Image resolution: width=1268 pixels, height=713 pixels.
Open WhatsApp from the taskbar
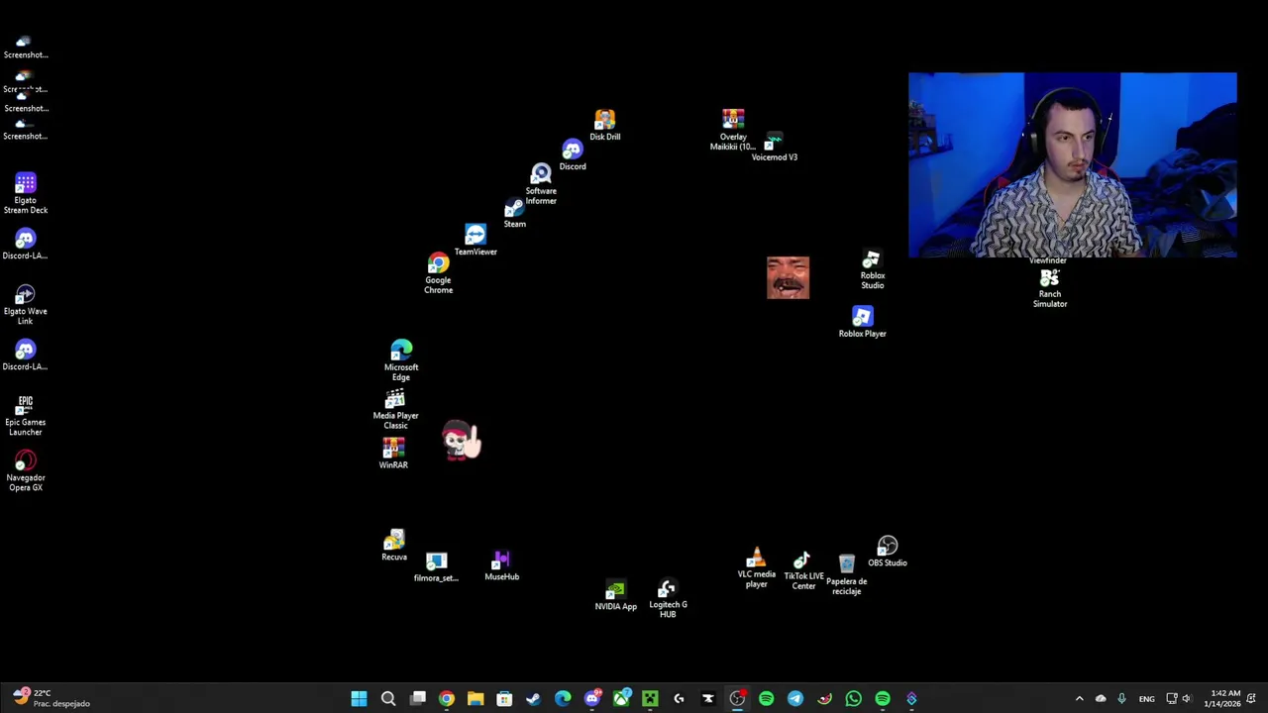[854, 699]
